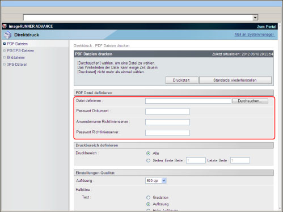
Task: Click the page vertical scrollbar
Action: tap(280, 116)
